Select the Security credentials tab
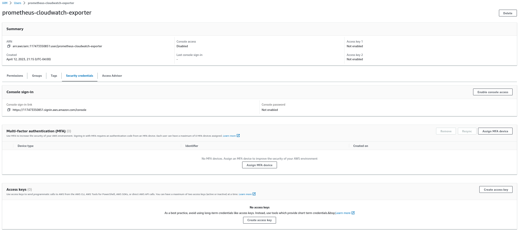Image resolution: width=521 pixels, height=232 pixels. 80,76
